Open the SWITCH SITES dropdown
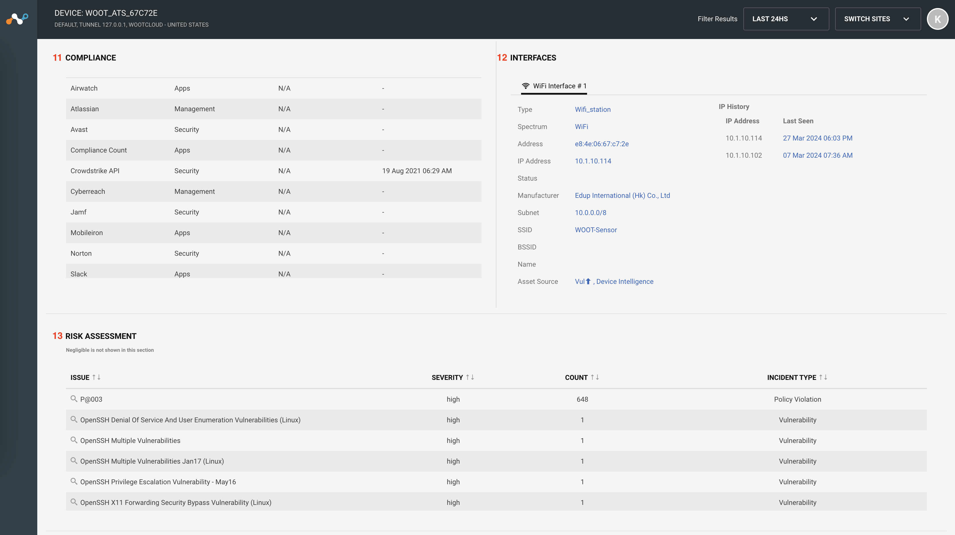 tap(878, 19)
